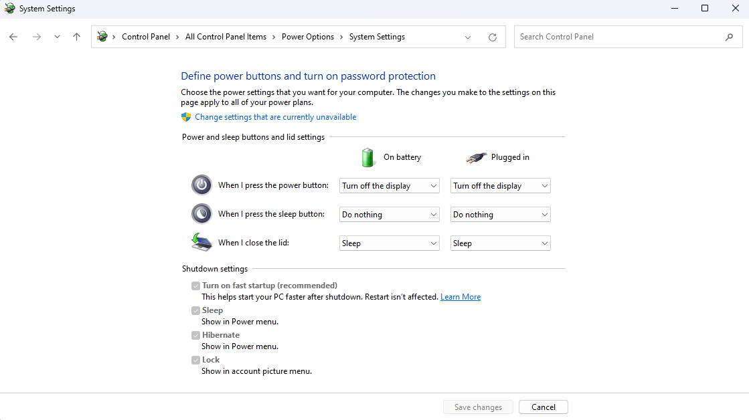Open power button On battery dropdown
The height and width of the screenshot is (420, 749).
coord(390,186)
